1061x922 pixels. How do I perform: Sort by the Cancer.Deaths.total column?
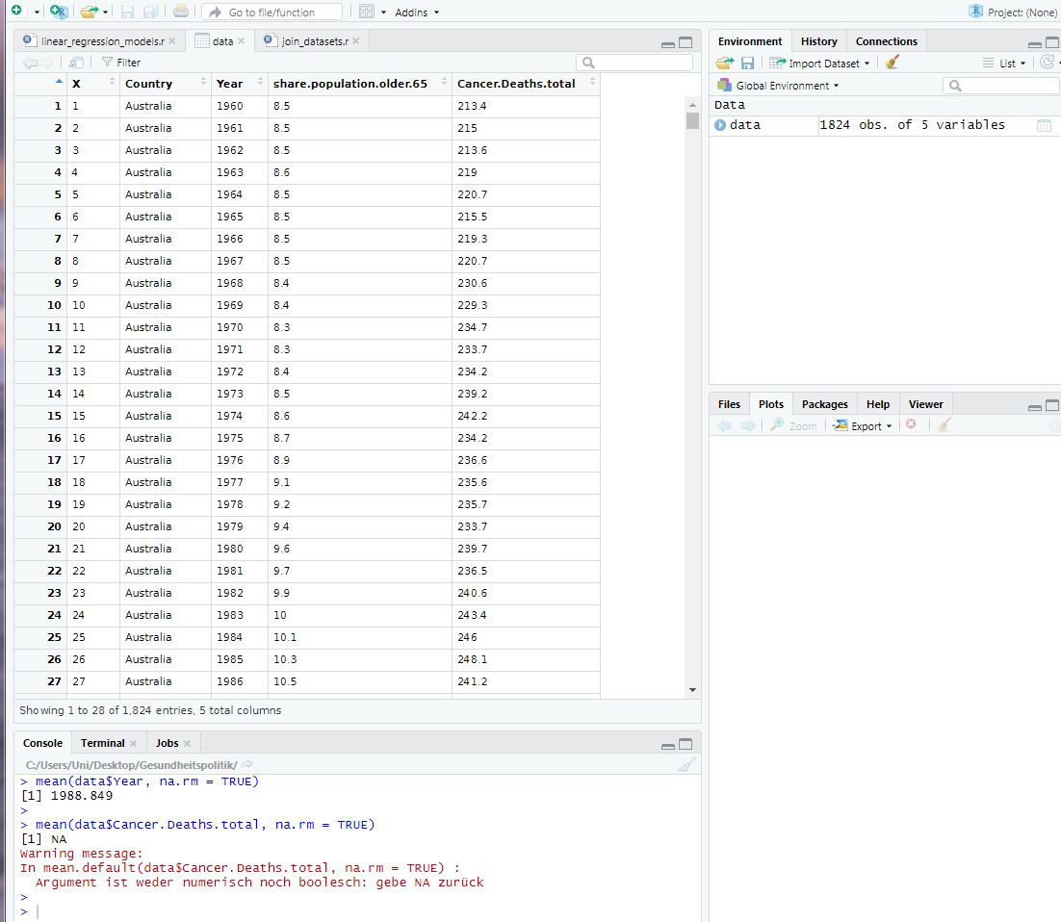pos(516,84)
